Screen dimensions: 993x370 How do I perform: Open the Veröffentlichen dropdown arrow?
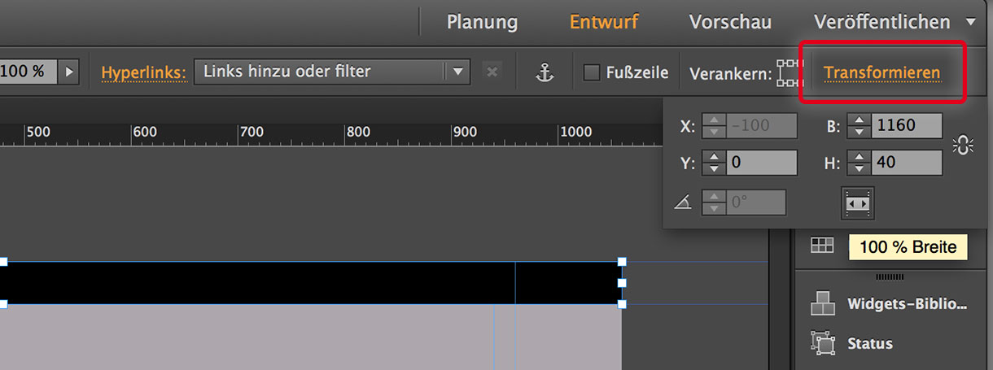point(970,22)
